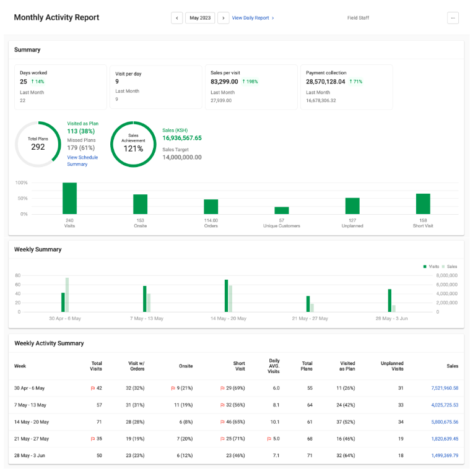Click the 127 Unplanned bar

coord(352,206)
